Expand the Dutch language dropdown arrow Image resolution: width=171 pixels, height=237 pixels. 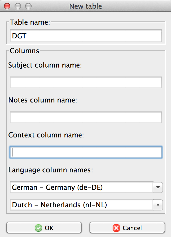click(158, 205)
